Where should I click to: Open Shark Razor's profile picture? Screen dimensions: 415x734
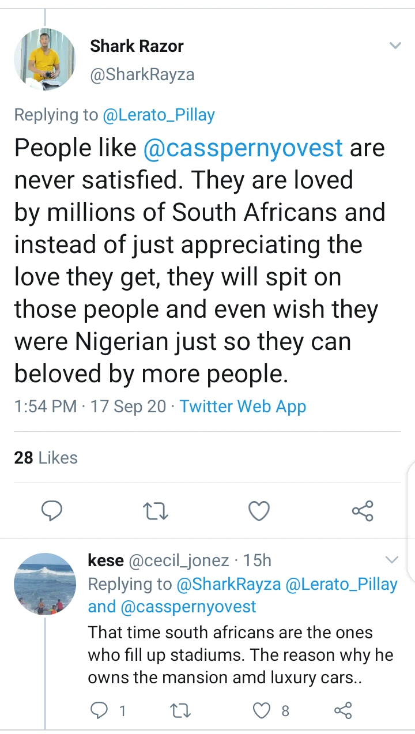(x=45, y=59)
